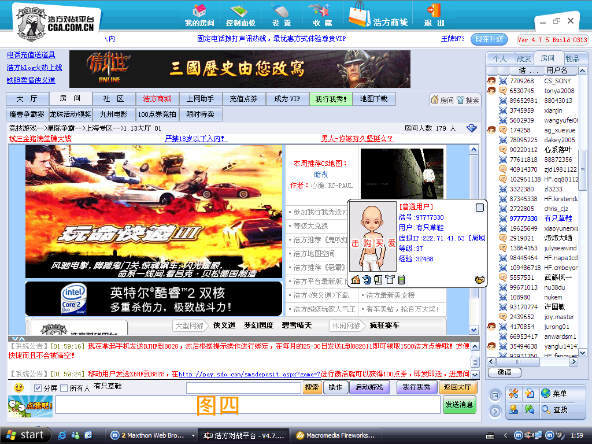Uncheck the 分屏 checkbox
Image resolution: width=592 pixels, height=444 pixels.
pos(38,388)
